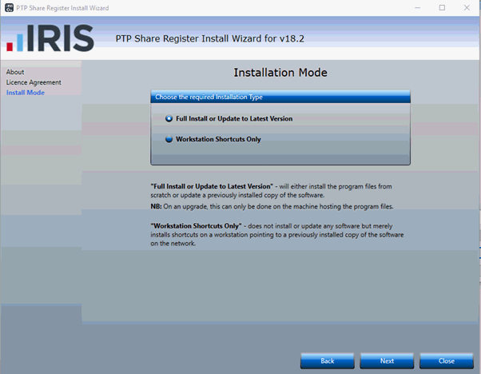Open Licence Agreement in the sidebar
Image resolution: width=481 pixels, height=374 pixels.
pos(34,82)
